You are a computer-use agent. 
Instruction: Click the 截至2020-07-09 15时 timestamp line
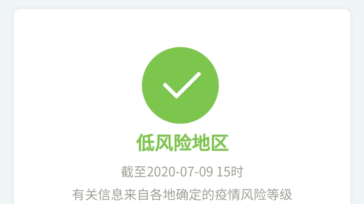[x=182, y=172]
